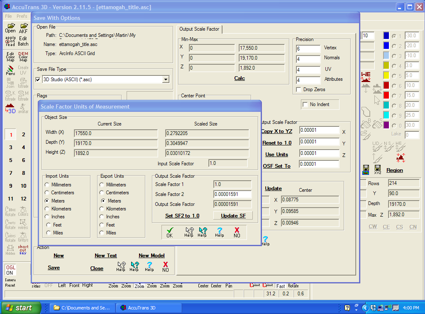The image size is (425, 314).
Task: Select the Pens tool icon
Action: [x=10, y=70]
